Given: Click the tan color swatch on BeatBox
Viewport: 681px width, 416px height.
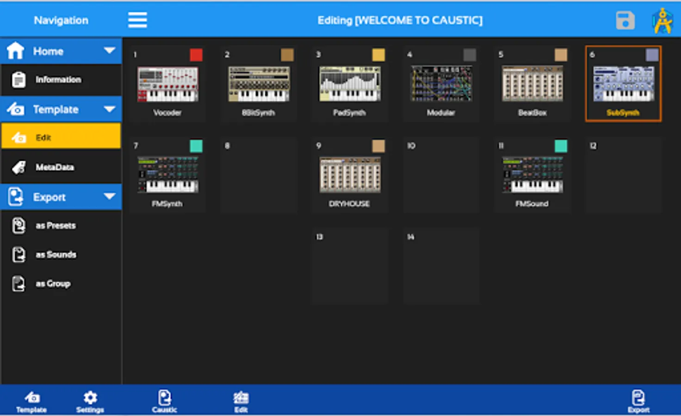Looking at the screenshot, I should click(x=561, y=55).
